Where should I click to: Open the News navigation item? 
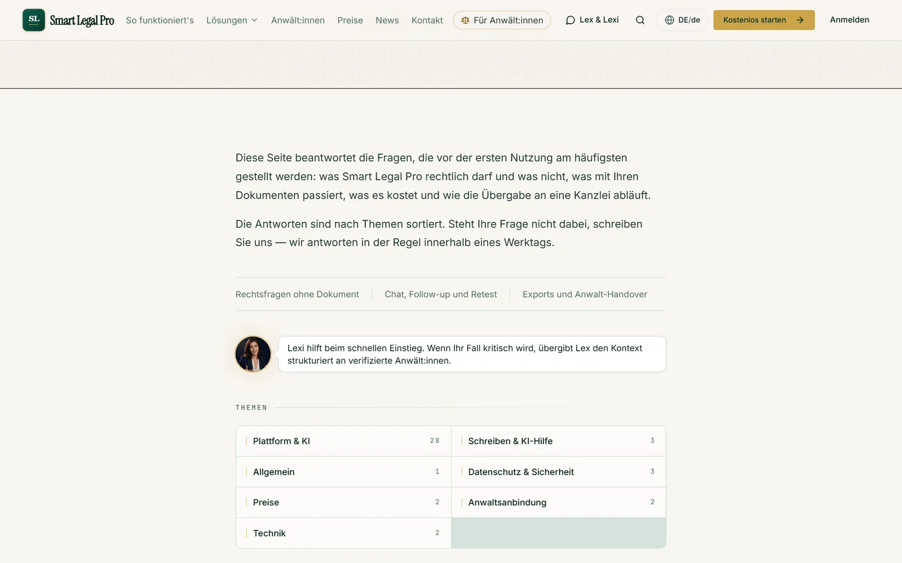[x=387, y=20]
